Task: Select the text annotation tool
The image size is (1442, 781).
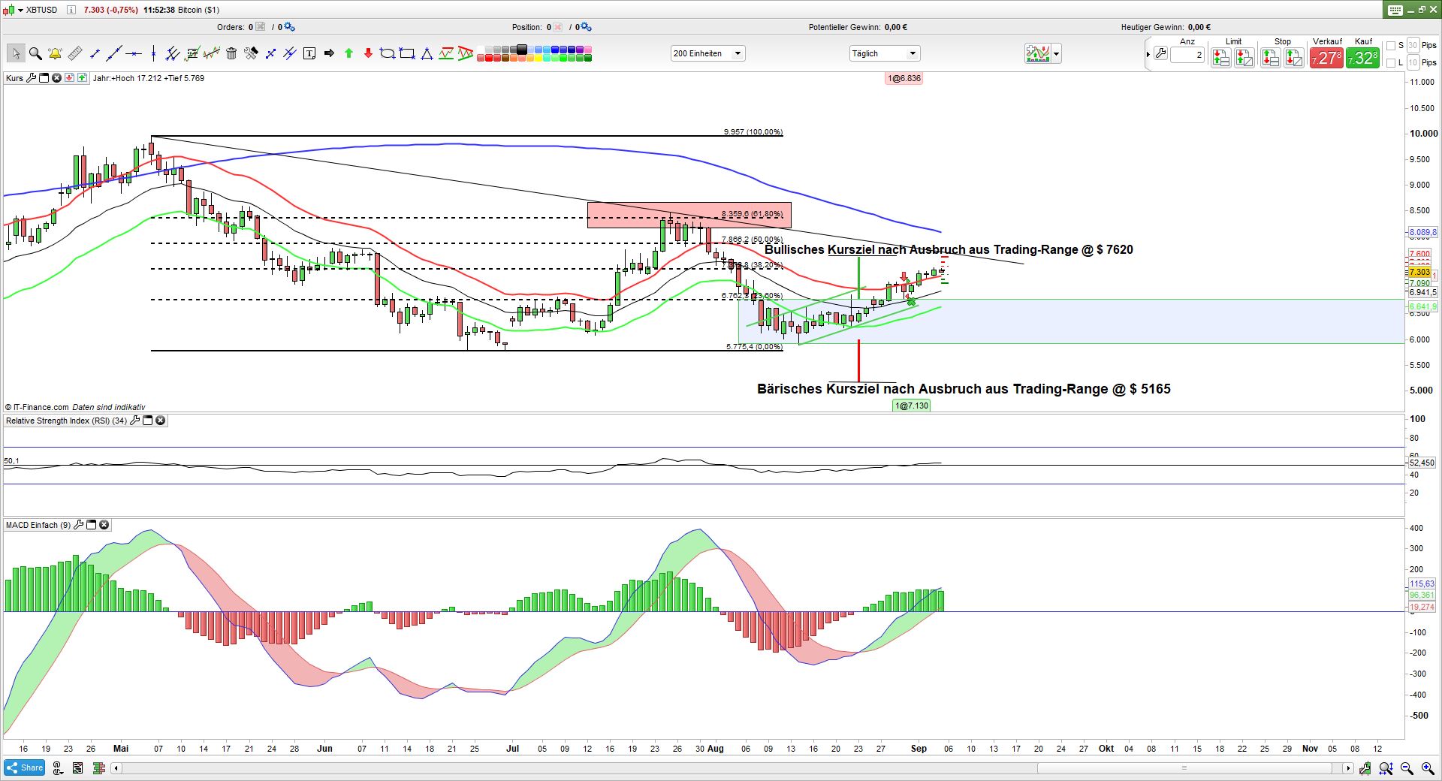Action: click(309, 53)
